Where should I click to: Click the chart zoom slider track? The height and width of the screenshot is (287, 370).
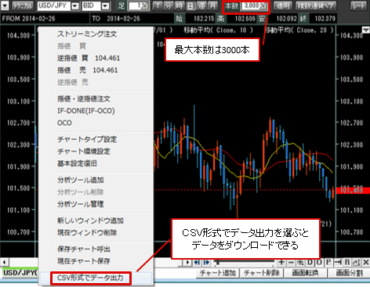(245, 262)
